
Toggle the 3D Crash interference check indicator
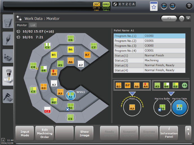coord(97,6)
